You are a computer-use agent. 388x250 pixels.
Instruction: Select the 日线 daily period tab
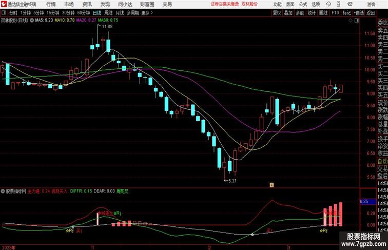coord(97,13)
